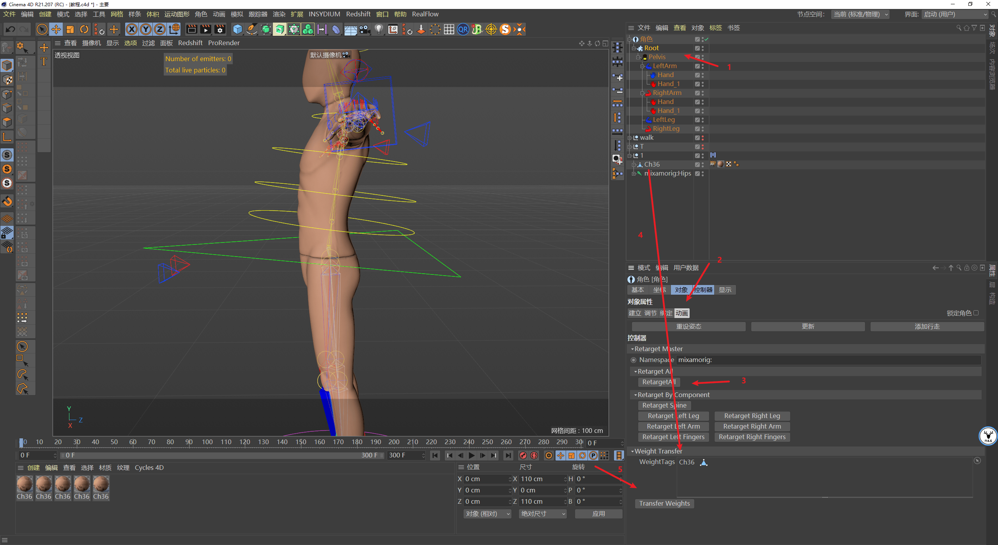Open the Edit Render Settings icon

220,29
